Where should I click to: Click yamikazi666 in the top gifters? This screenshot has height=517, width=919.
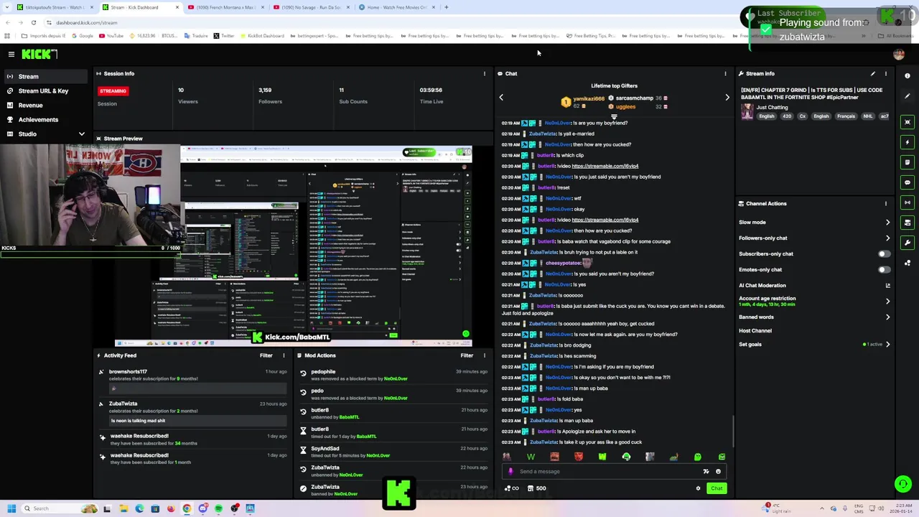tap(588, 98)
